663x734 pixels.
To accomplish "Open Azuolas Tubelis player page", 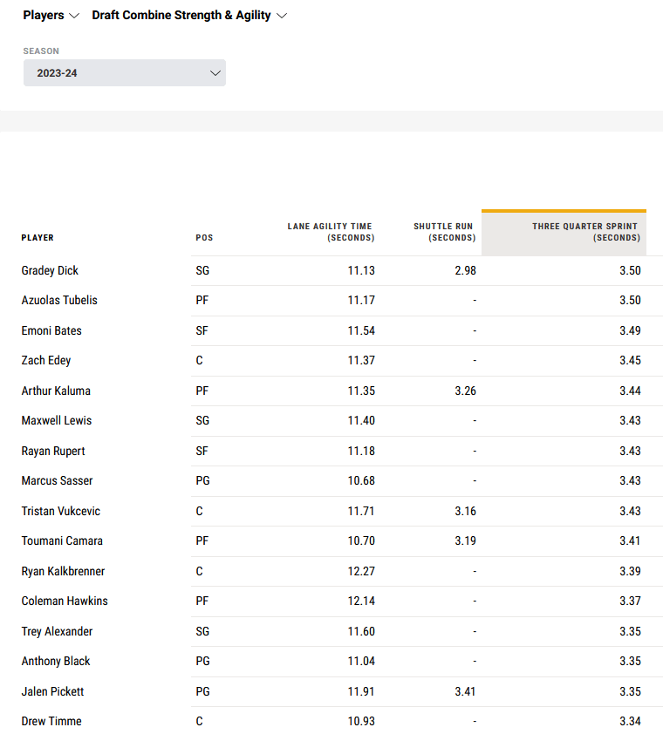I will coord(59,300).
